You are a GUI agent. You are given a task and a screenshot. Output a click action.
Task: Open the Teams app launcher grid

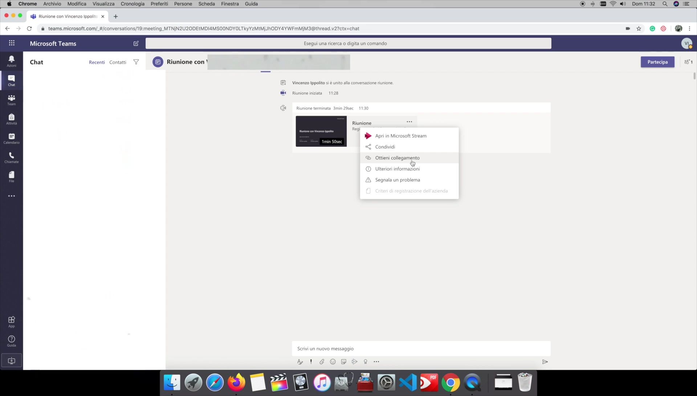point(12,43)
